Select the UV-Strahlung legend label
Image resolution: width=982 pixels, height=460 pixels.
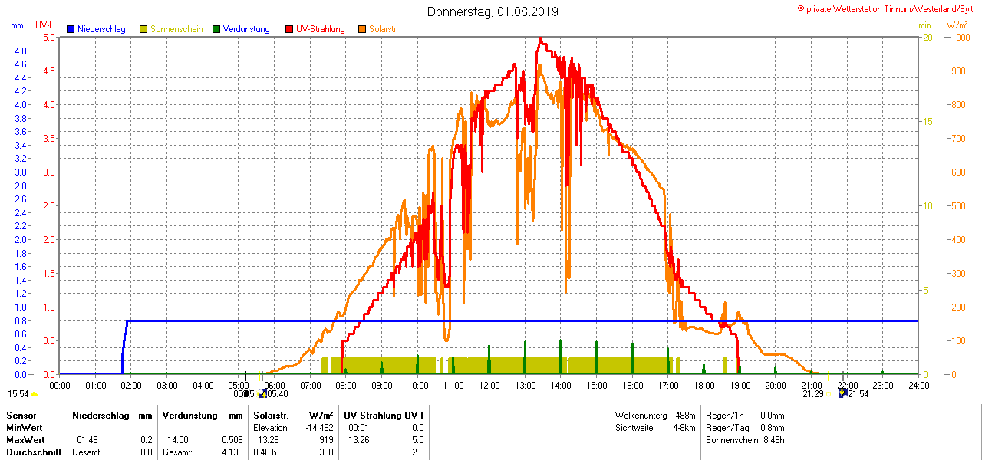pyautogui.click(x=321, y=29)
